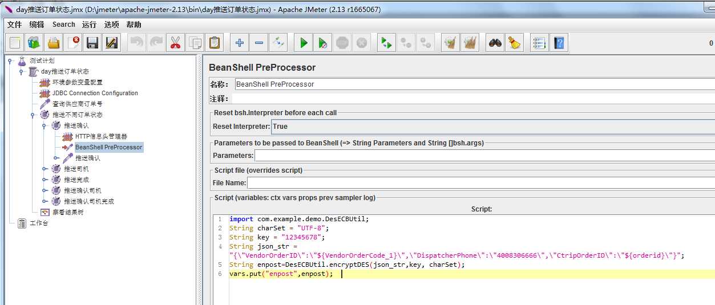
Task: Start the test with green play icon
Action: click(x=304, y=43)
